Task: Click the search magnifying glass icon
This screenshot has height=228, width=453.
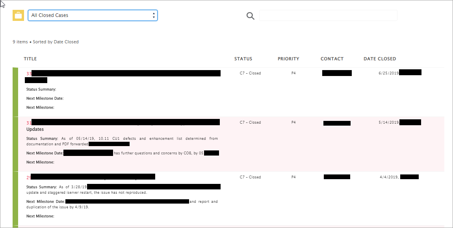Action: pos(250,16)
